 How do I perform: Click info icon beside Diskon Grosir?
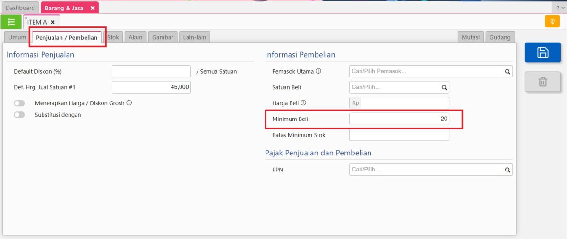point(129,103)
